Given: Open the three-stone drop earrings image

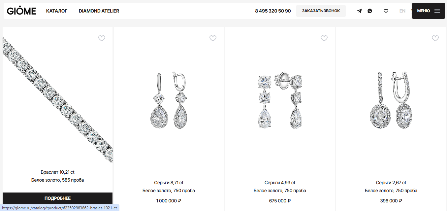Looking at the screenshot, I should 280,100.
